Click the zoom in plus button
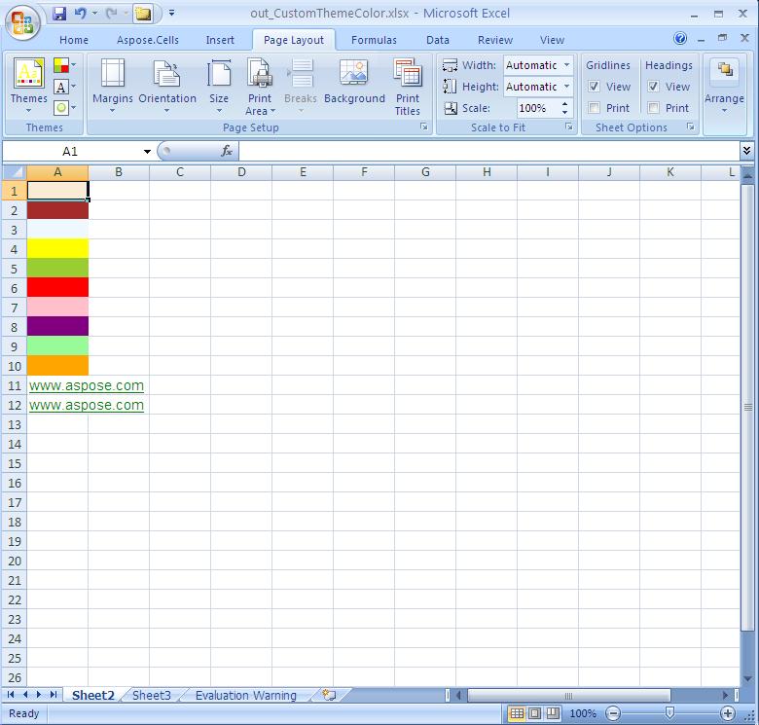 pyautogui.click(x=727, y=713)
